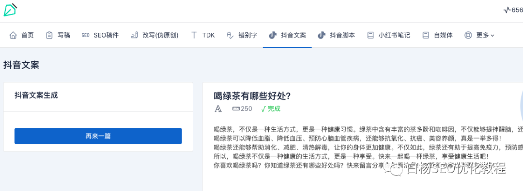This screenshot has width=523, height=191.
Task: Click the 656 counter in header
Action: tap(517, 10)
